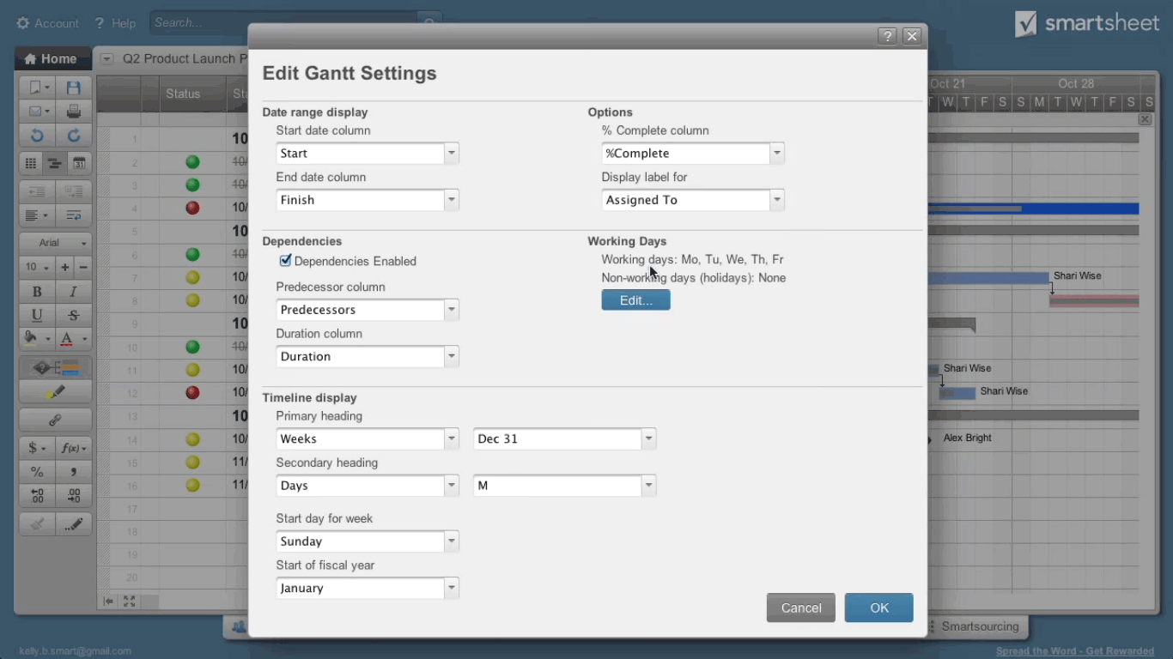
Task: Click the chain link icon
Action: [55, 420]
